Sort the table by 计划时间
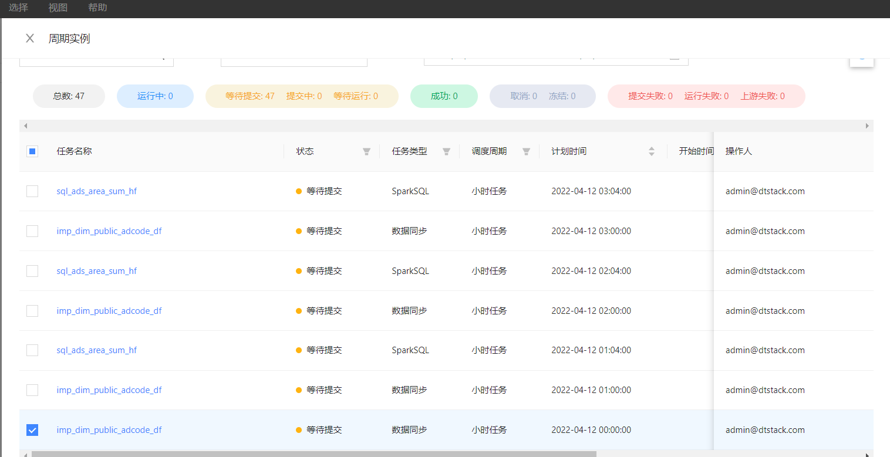Image resolution: width=890 pixels, height=457 pixels. point(652,151)
